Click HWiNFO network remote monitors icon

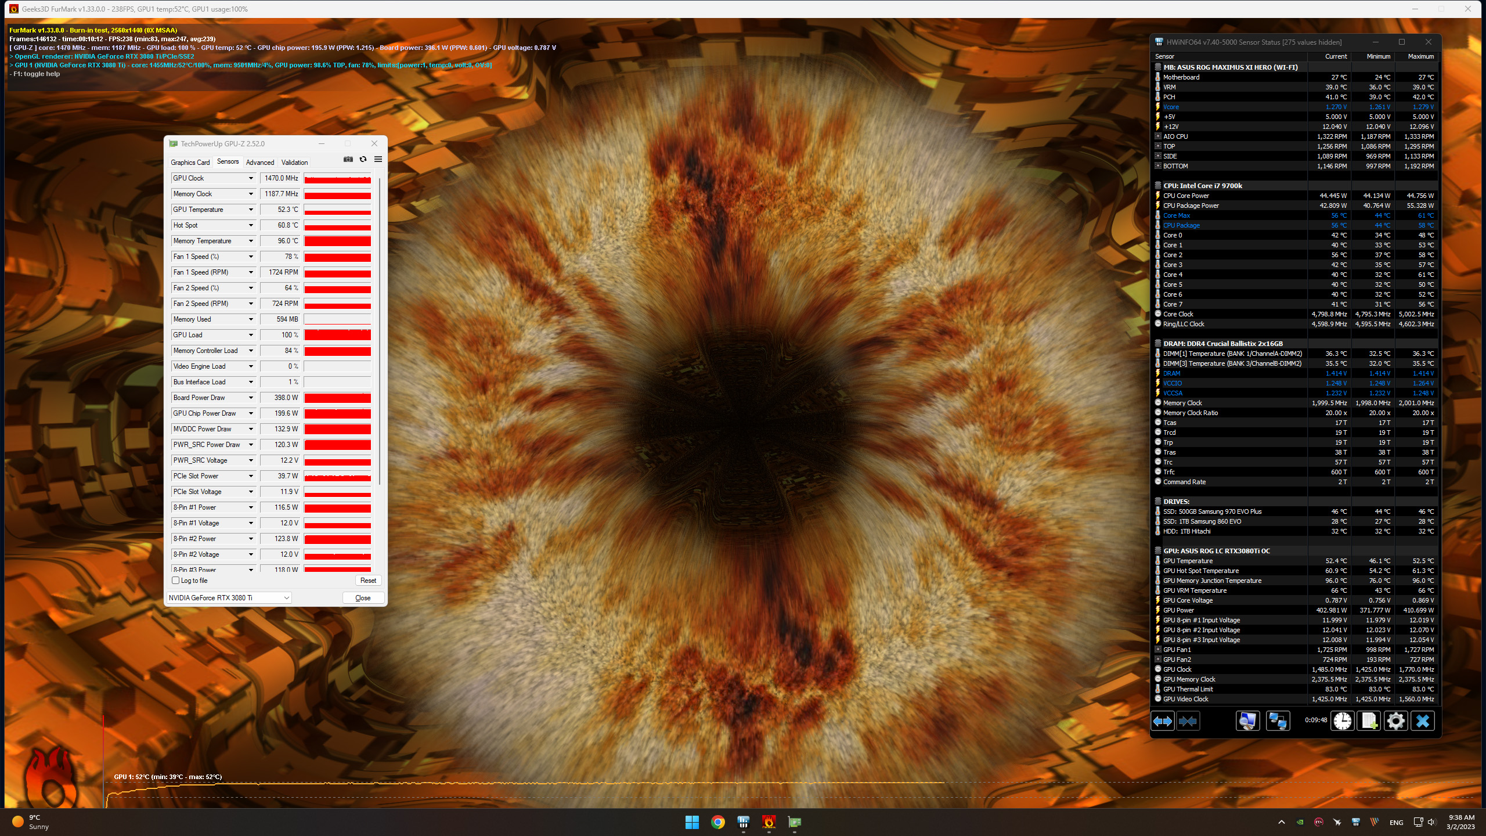(x=1278, y=721)
